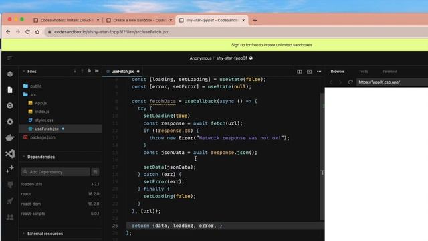
Task: Select the react-dom dependency row
Action: coord(60,204)
